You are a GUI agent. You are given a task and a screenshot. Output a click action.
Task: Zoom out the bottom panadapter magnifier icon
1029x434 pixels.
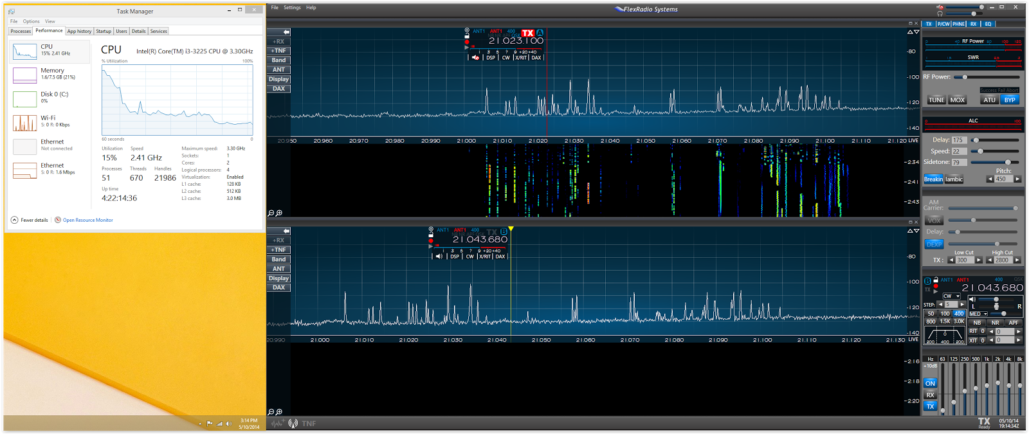(x=271, y=411)
